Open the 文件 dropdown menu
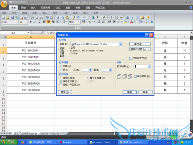The height and width of the screenshot is (145, 193). (x=15, y=13)
